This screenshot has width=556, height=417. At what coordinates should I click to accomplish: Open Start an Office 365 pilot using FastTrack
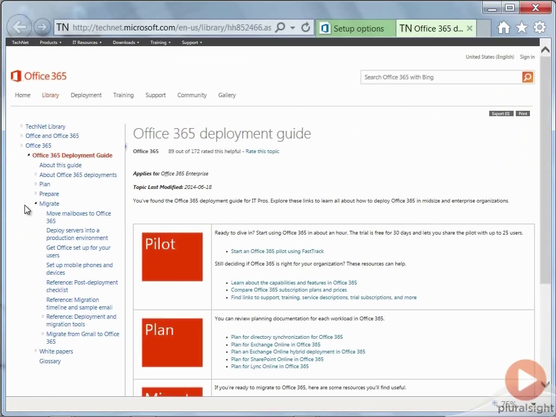[277, 251]
